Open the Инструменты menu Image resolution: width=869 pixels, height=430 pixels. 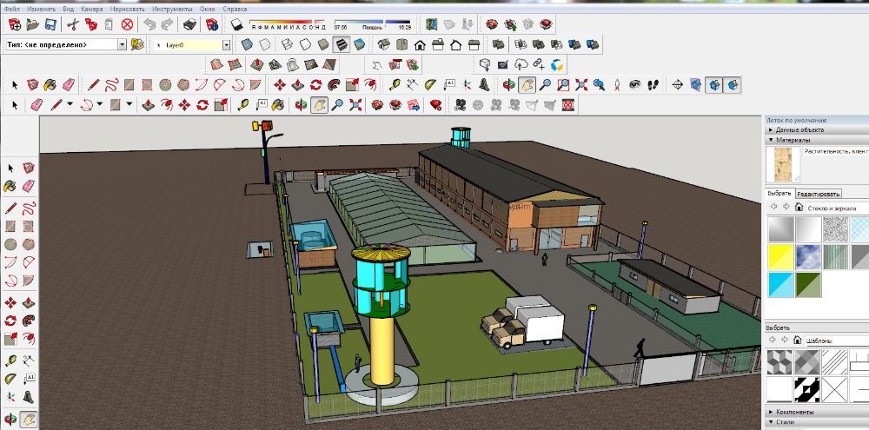172,9
